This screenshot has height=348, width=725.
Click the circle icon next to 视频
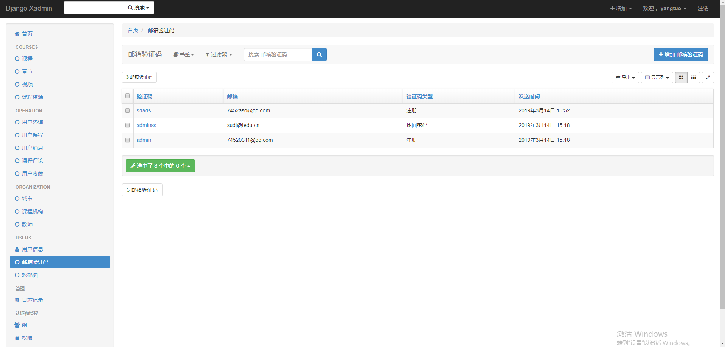[17, 84]
